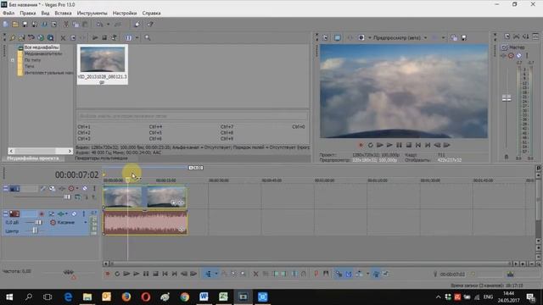Toggle Automatic Crossfades button
This screenshot has width=543, height=305.
point(349,274)
